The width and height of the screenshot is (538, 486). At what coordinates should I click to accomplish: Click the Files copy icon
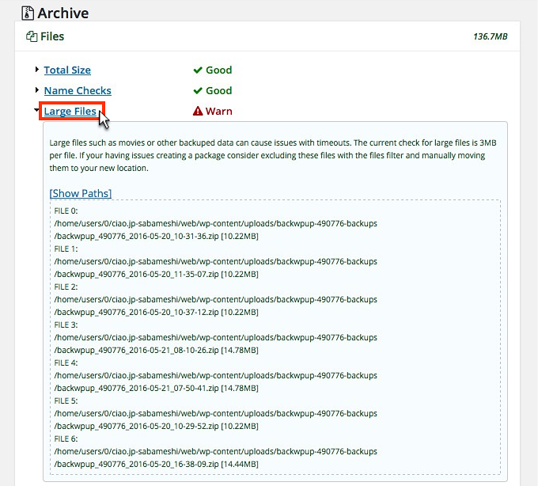(32, 36)
